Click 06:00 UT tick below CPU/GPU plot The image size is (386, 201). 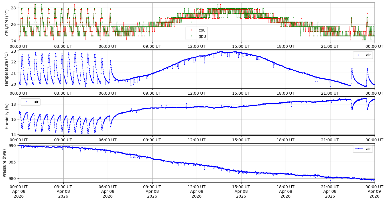click(x=107, y=46)
